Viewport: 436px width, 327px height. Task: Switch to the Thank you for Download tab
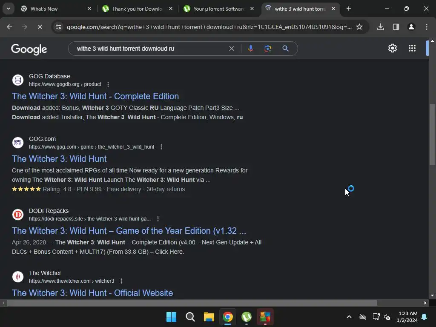click(138, 9)
